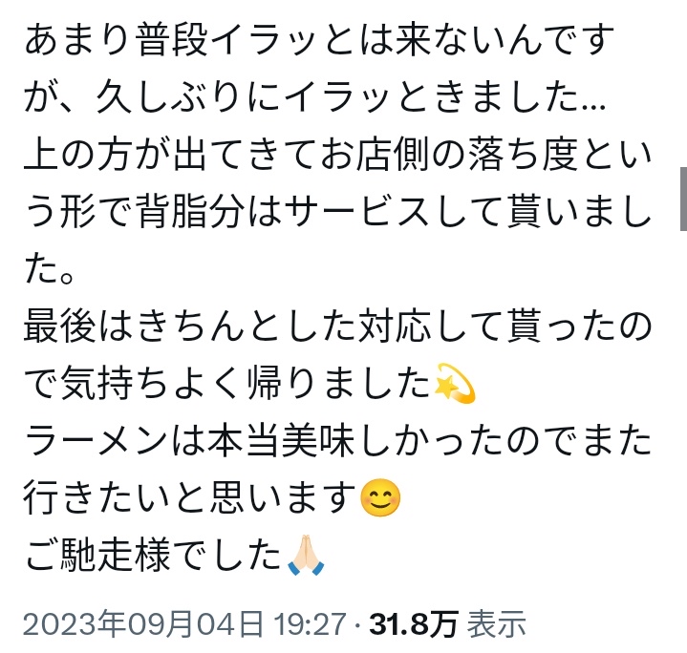687x653 pixels.
Task: Click the 表示 views label
Action: pos(497,623)
